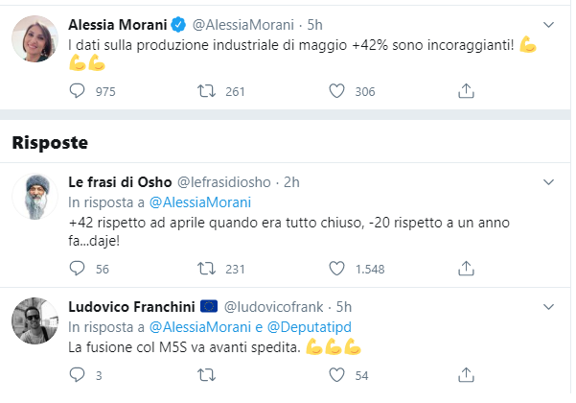Reply to Ludovico Franchini's tweet

77,375
